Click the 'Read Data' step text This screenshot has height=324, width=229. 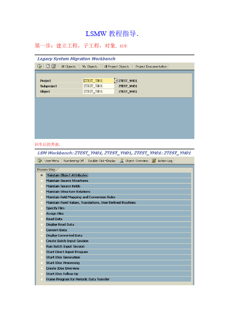pos(54,219)
